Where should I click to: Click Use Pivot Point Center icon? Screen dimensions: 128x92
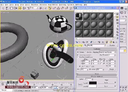41,8
